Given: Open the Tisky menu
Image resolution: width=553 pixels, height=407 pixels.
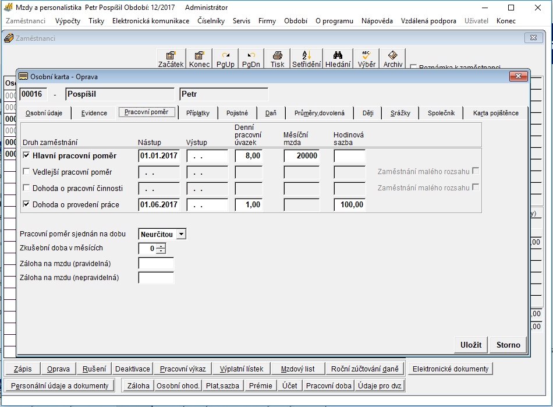Looking at the screenshot, I should click(96, 21).
